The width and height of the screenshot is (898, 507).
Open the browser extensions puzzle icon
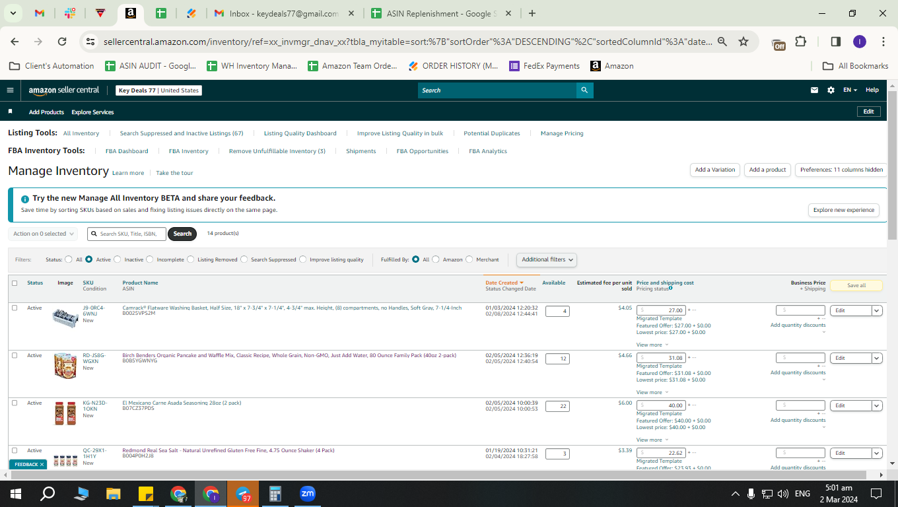(x=800, y=42)
